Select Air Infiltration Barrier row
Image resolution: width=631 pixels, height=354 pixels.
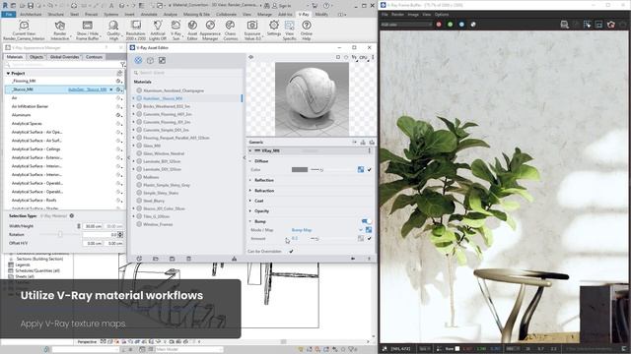[x=64, y=106]
